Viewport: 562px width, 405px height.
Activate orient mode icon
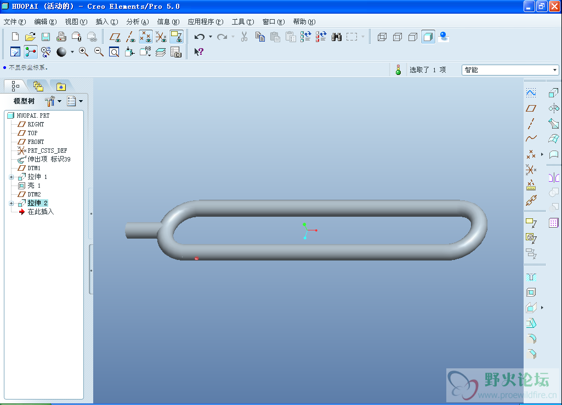click(x=46, y=52)
